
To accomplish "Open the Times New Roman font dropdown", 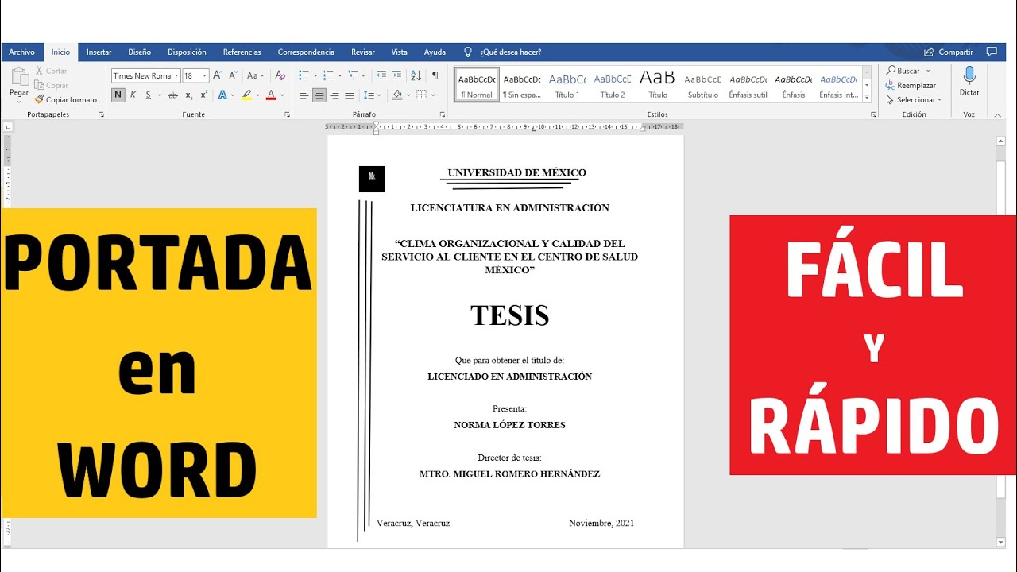I will [176, 75].
